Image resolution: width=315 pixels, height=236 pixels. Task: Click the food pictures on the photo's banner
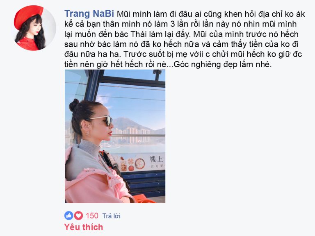pos(132,163)
